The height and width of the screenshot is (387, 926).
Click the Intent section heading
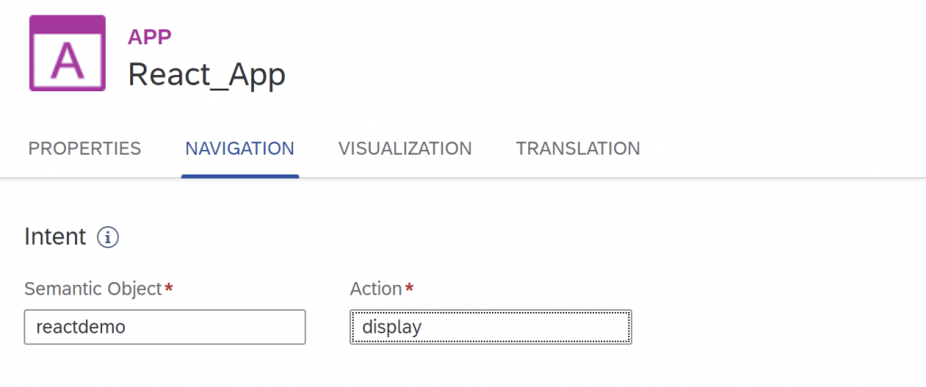tap(55, 237)
